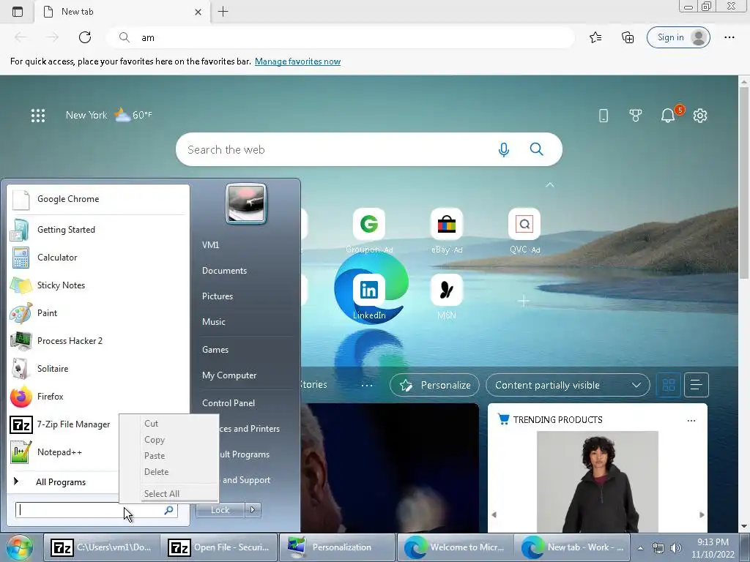Choose Copy in context menu
Screen dimensions: 750x562
point(169,440)
